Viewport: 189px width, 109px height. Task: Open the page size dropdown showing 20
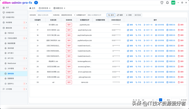pos(148,100)
